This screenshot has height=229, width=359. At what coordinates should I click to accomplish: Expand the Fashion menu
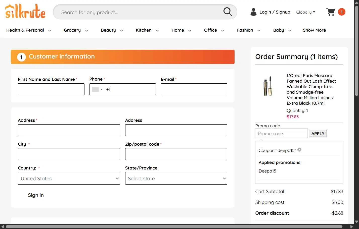(x=249, y=30)
